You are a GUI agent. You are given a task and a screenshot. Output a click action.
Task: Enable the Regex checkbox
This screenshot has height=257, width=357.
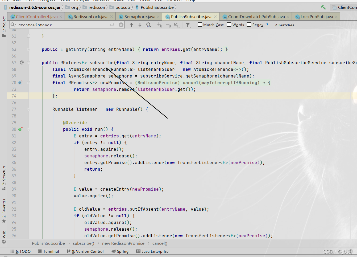point(249,25)
